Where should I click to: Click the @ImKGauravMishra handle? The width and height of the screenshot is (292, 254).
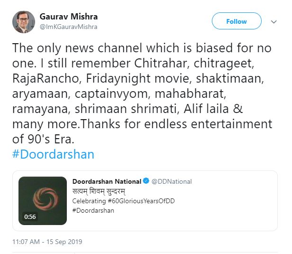click(x=69, y=27)
